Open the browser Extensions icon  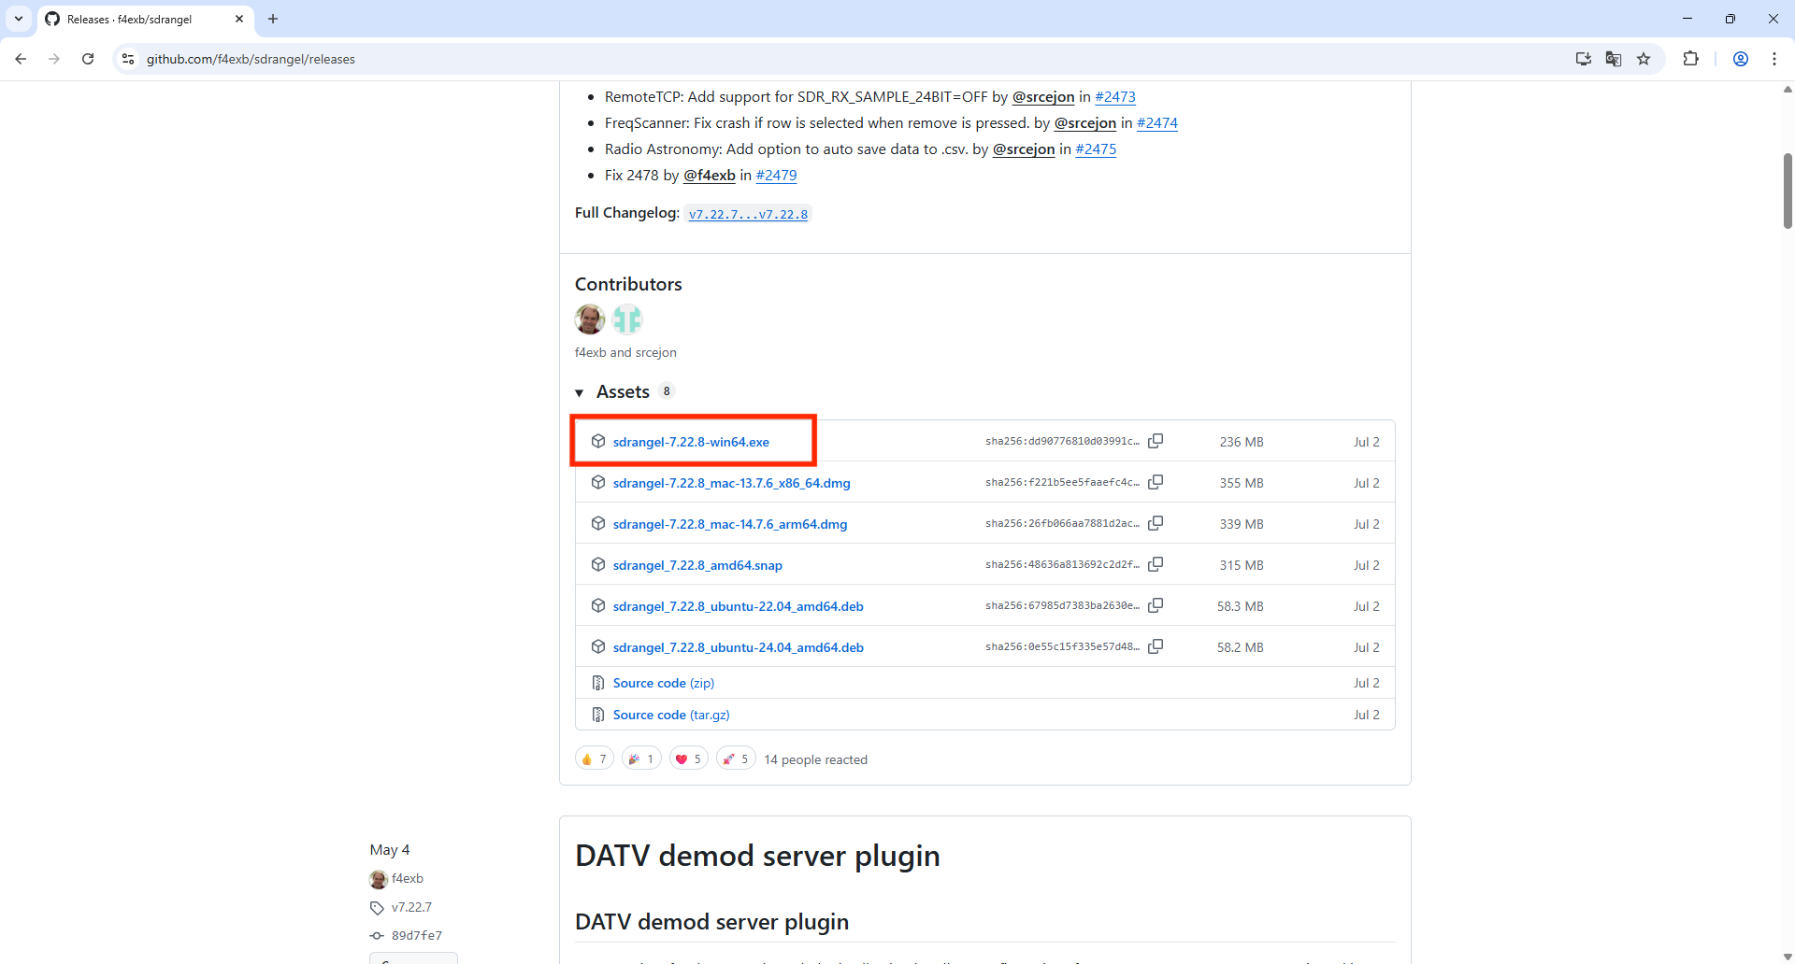pyautogui.click(x=1690, y=59)
